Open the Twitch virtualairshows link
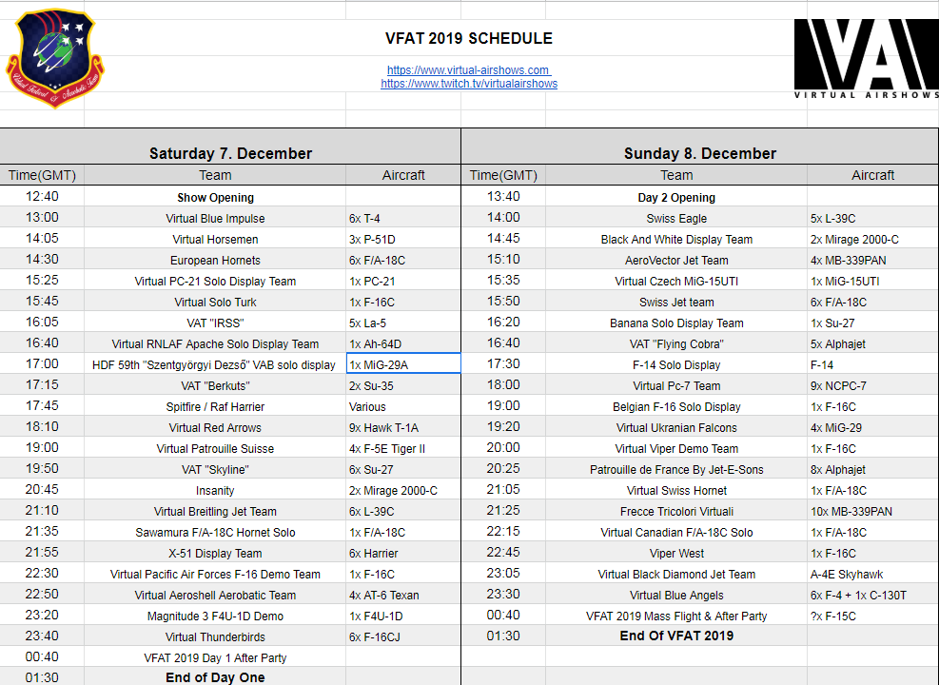The image size is (939, 685). point(469,84)
